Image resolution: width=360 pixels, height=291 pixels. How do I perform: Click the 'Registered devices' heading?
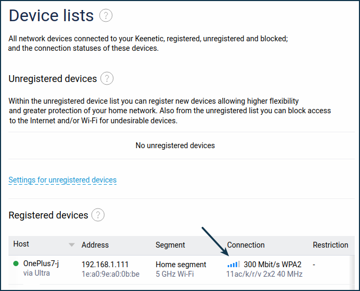(48, 215)
